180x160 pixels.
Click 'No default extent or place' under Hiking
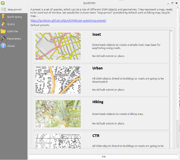pos(108,124)
